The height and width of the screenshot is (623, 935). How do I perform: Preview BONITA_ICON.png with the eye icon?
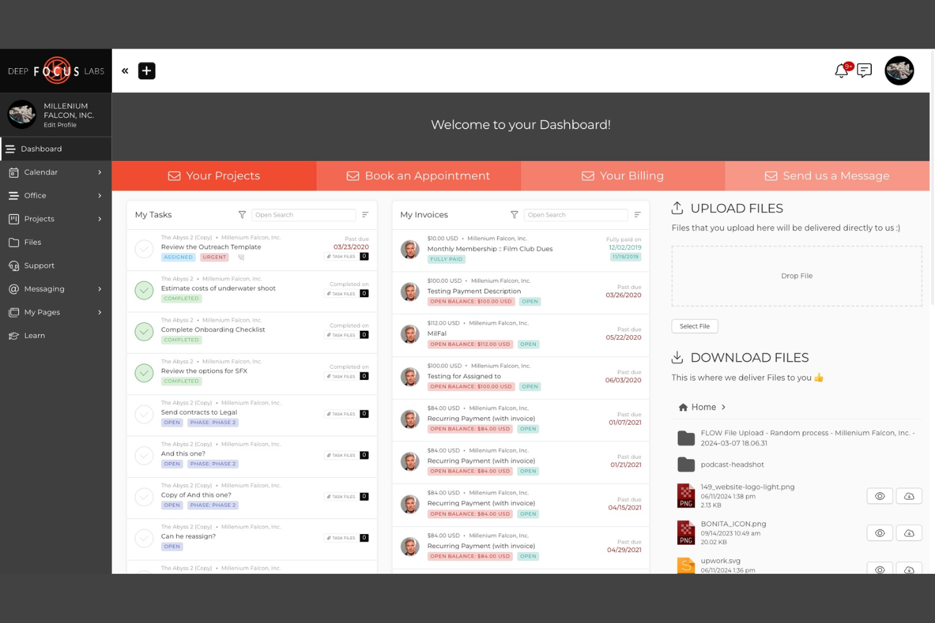tap(879, 533)
